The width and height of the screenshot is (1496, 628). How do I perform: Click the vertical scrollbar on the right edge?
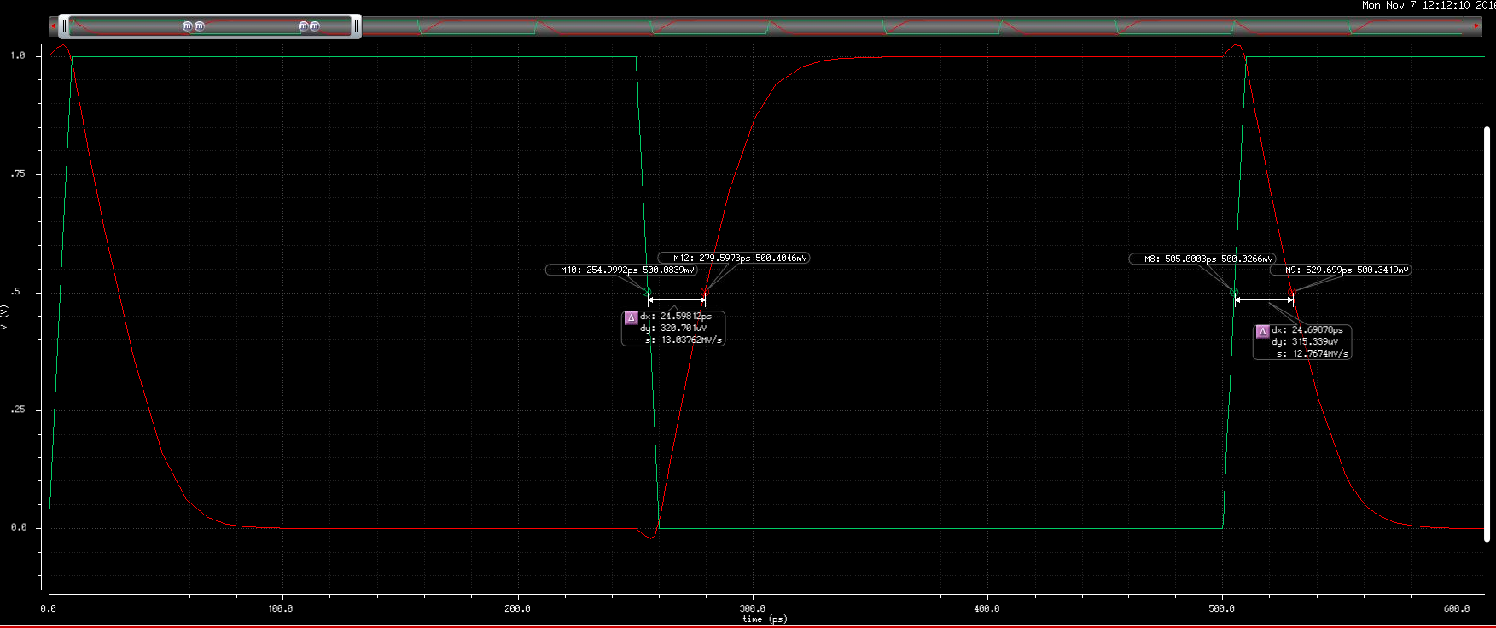pyautogui.click(x=1487, y=333)
